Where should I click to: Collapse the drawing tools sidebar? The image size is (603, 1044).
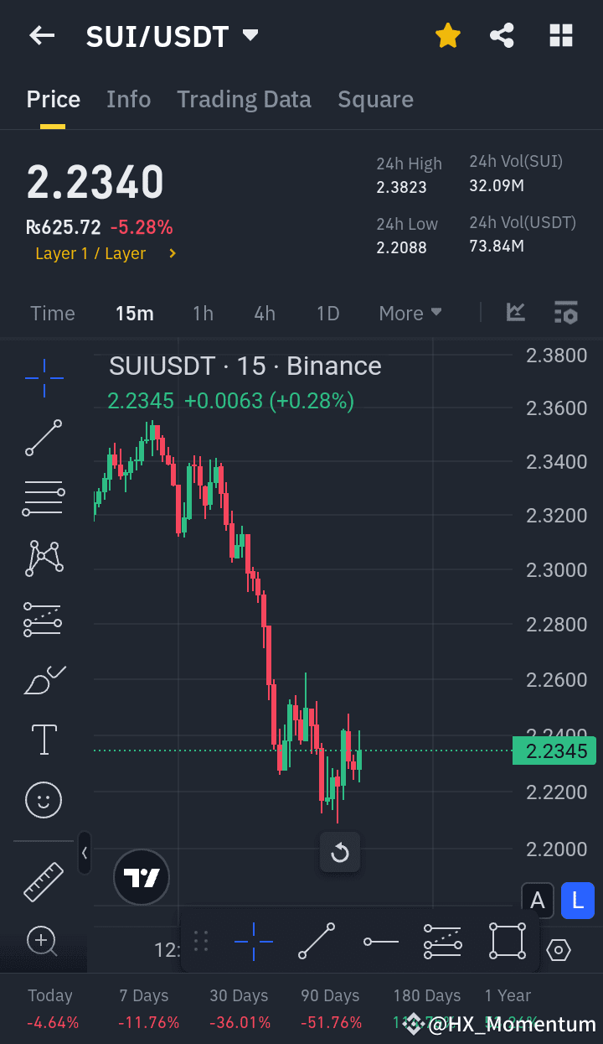85,853
